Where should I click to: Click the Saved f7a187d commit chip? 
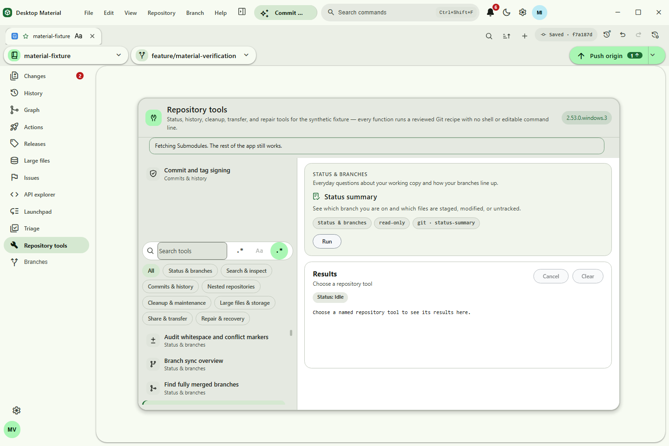click(x=566, y=34)
